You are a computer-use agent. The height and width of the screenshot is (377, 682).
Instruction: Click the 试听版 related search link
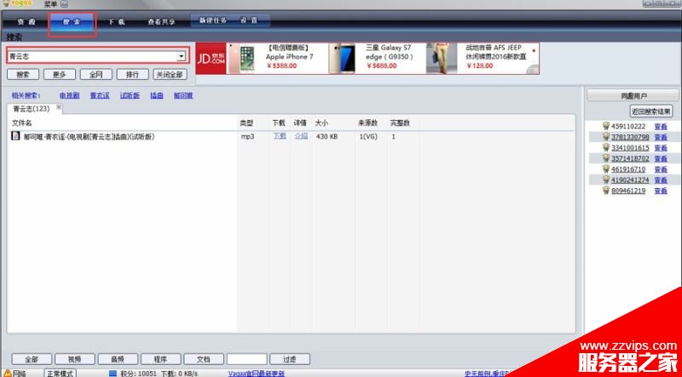coord(130,95)
